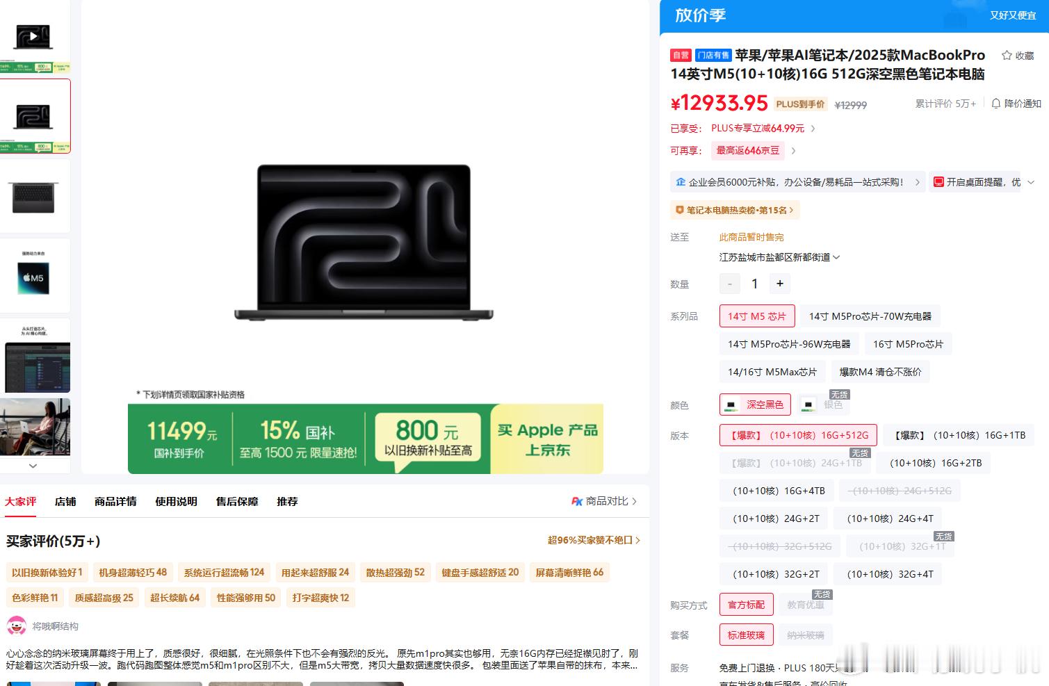
Task: Select series 14寸 M5Pro芯片-70W充电器
Action: click(x=870, y=316)
